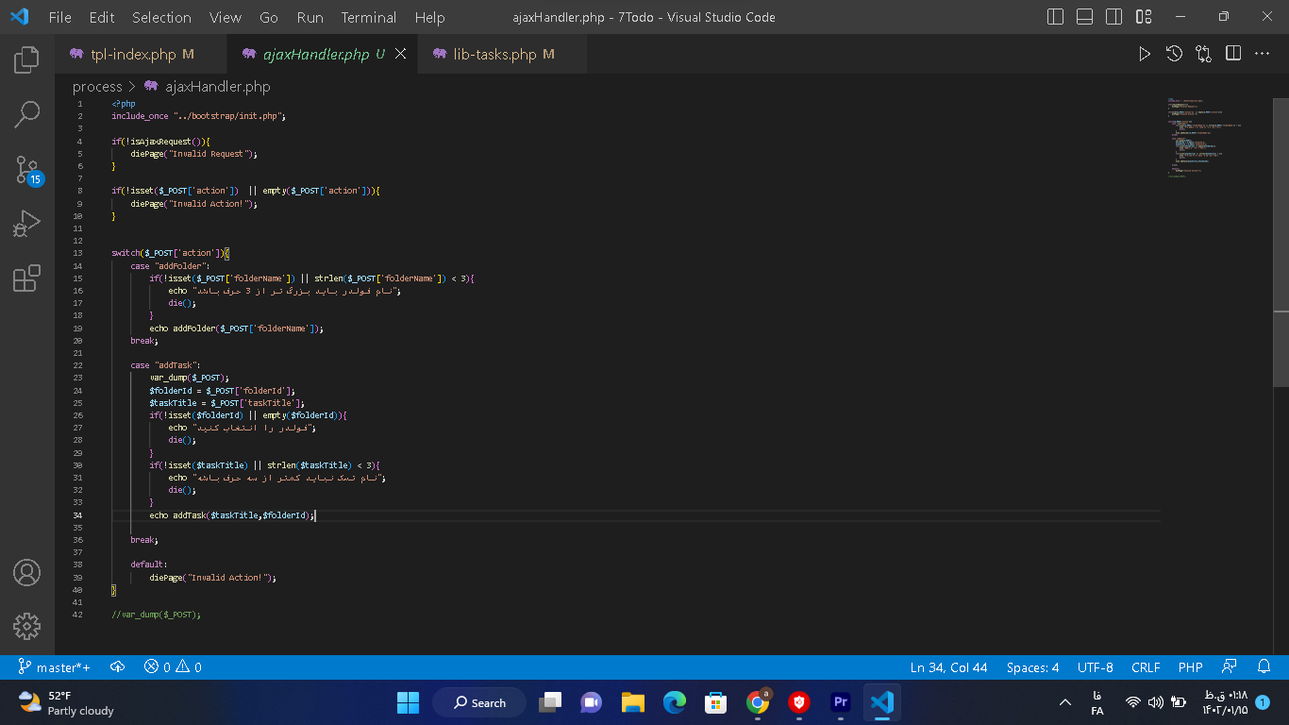Image resolution: width=1289 pixels, height=725 pixels.
Task: Open the Selection menu
Action: pos(161,17)
